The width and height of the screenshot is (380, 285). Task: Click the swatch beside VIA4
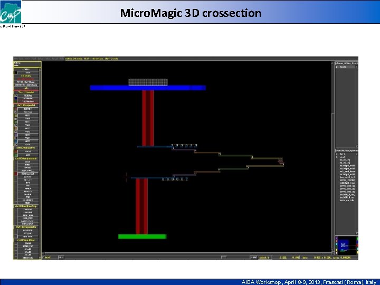click(16, 119)
